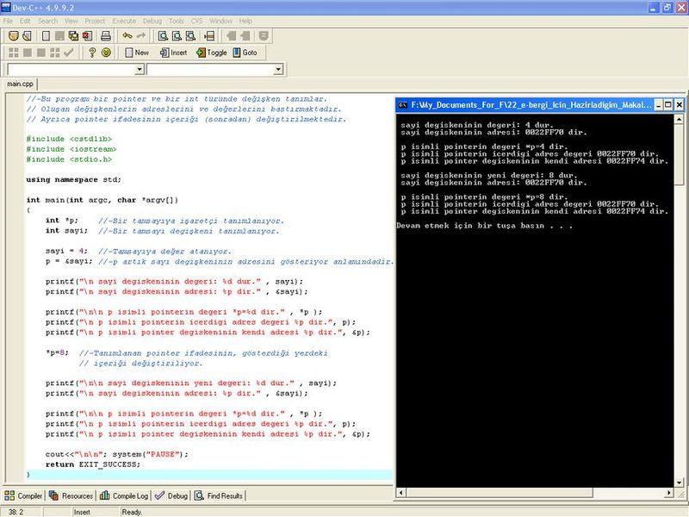This screenshot has height=517, width=689.
Task: Open Help via the question mark icon
Action: (92, 53)
